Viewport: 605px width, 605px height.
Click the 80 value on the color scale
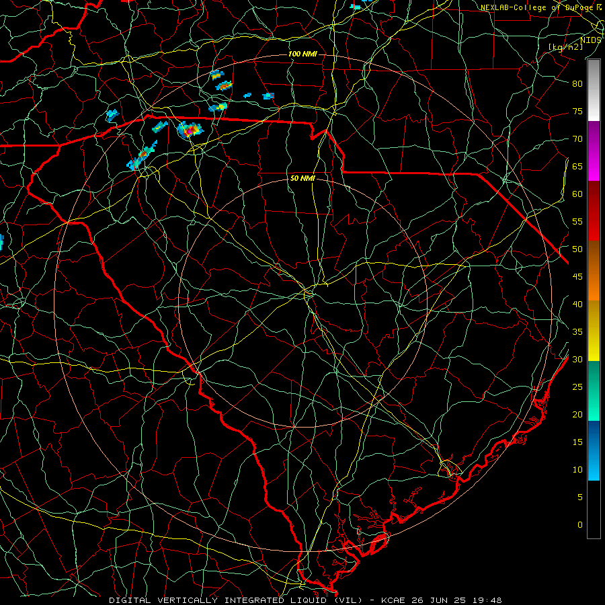click(x=577, y=84)
